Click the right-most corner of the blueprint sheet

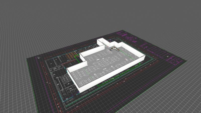point(187,60)
